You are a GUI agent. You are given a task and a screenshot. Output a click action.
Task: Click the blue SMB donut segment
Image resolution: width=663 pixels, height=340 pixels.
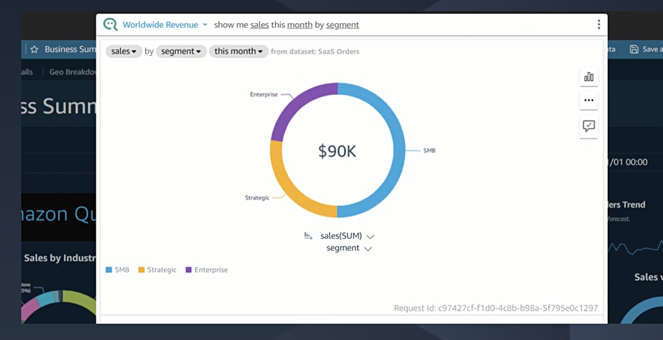point(398,150)
